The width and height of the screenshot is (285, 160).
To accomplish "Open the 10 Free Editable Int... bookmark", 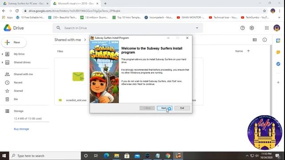I will pyautogui.click(x=30, y=17).
